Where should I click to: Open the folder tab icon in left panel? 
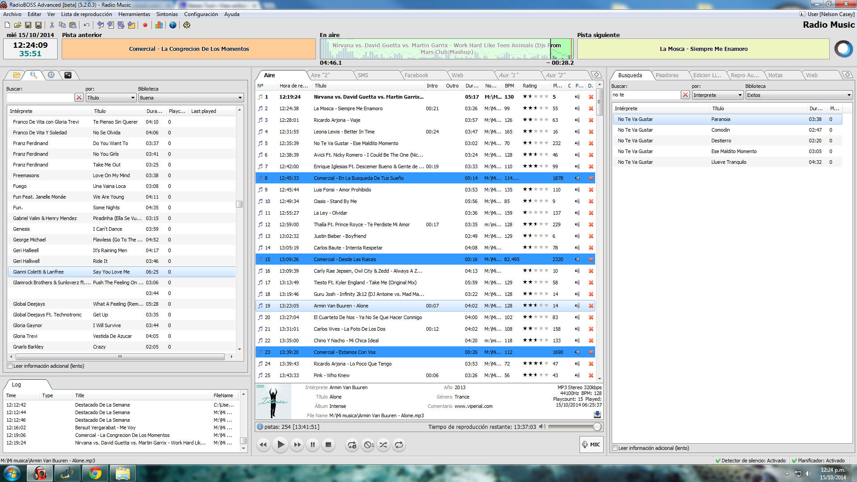17,75
